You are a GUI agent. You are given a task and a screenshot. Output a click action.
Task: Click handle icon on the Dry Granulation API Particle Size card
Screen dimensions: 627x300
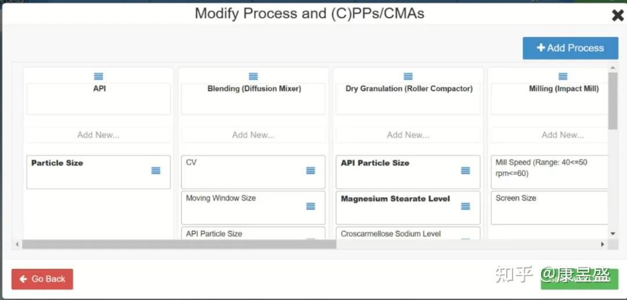click(x=466, y=171)
